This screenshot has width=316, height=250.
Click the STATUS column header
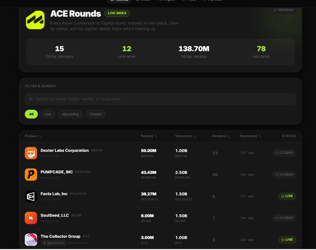[289, 136]
